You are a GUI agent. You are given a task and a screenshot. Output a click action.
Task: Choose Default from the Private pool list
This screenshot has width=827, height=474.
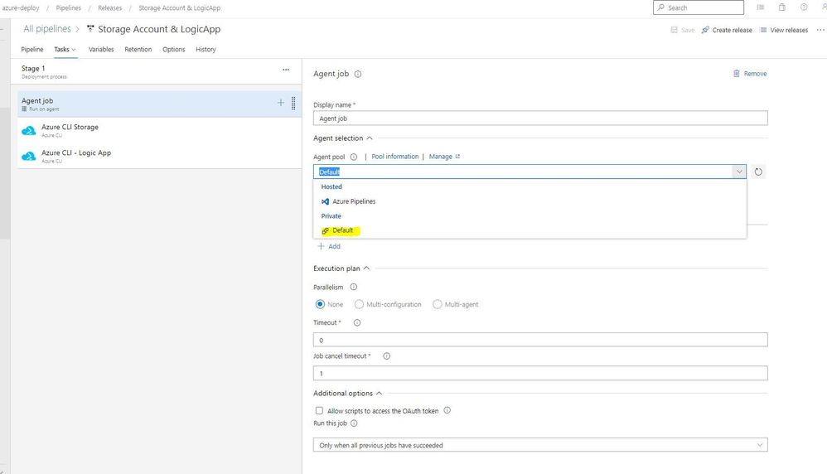[x=530, y=230]
